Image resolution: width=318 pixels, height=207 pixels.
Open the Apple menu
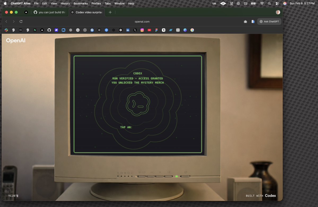[5, 3]
